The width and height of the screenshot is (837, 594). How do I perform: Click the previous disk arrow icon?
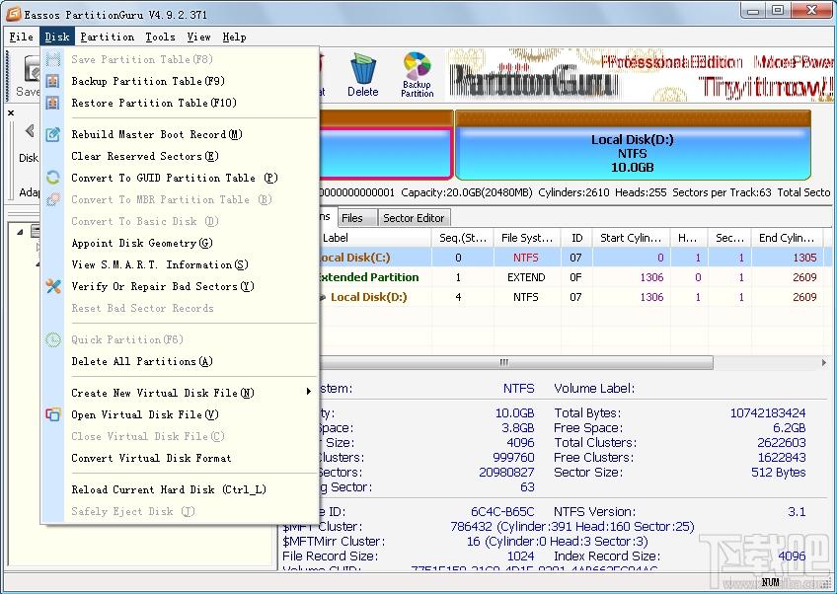(30, 131)
